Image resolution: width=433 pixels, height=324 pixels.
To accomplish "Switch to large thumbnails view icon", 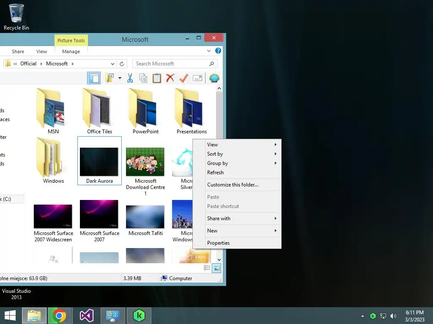I will [x=216, y=268].
